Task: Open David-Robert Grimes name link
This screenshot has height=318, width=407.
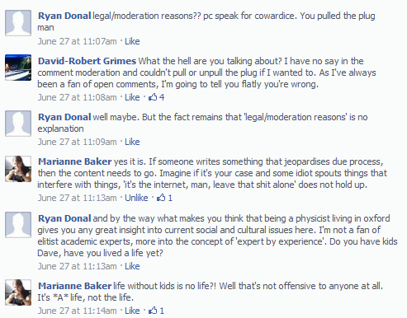Action: [87, 61]
